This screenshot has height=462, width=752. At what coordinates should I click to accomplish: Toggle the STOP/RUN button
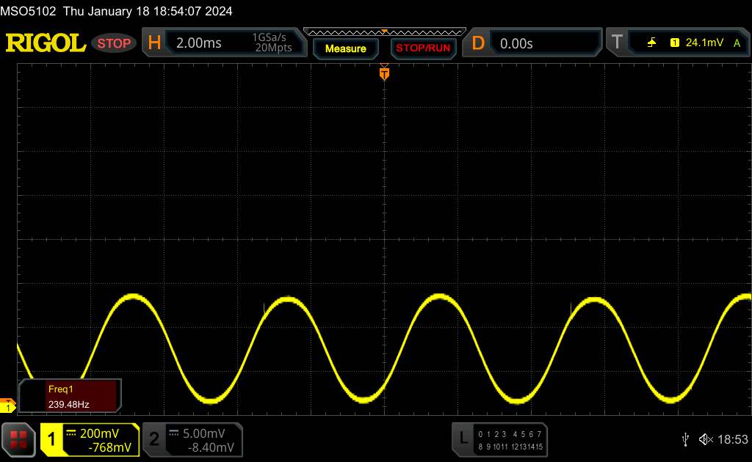click(423, 48)
